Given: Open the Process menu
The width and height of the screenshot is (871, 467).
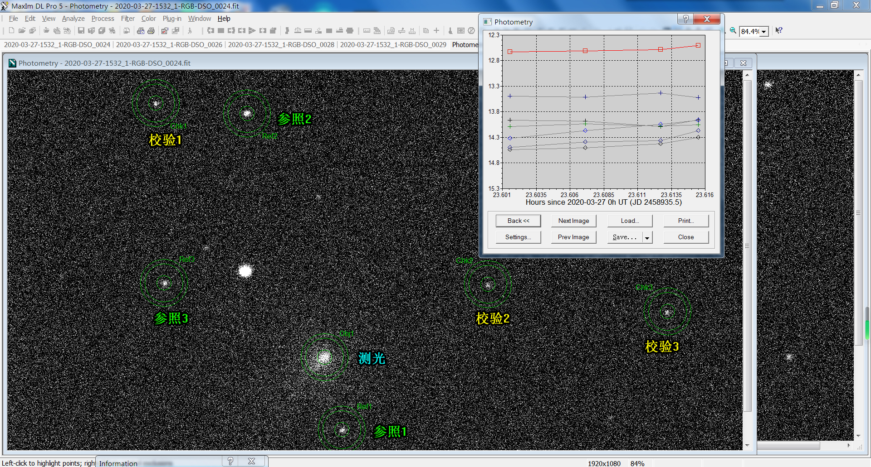Looking at the screenshot, I should [x=103, y=19].
